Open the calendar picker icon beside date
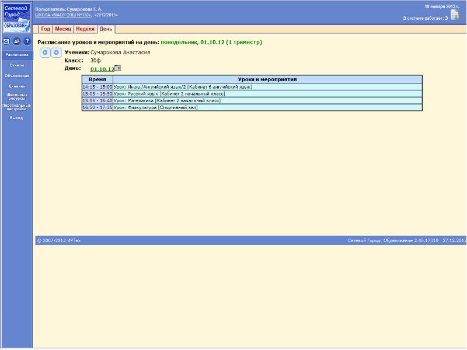This screenshot has height=350, width=467. (117, 68)
